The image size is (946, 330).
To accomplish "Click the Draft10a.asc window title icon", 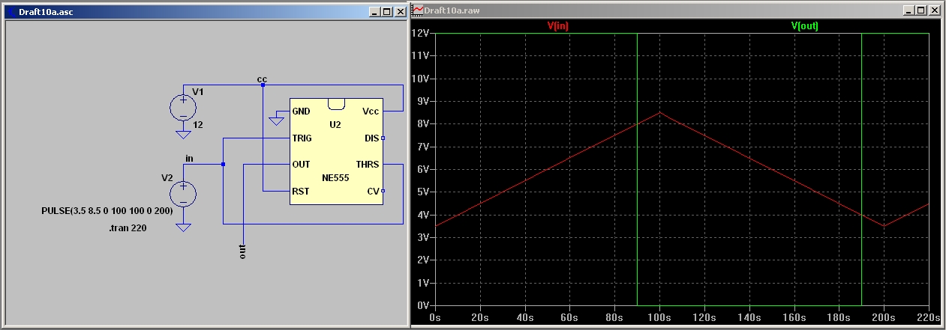I will 11,11.
